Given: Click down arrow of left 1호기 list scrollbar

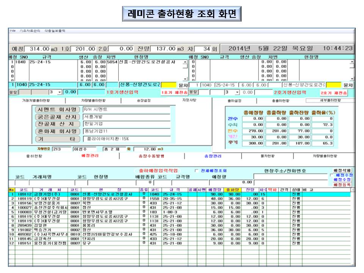Looking at the screenshot, I should (185, 79).
